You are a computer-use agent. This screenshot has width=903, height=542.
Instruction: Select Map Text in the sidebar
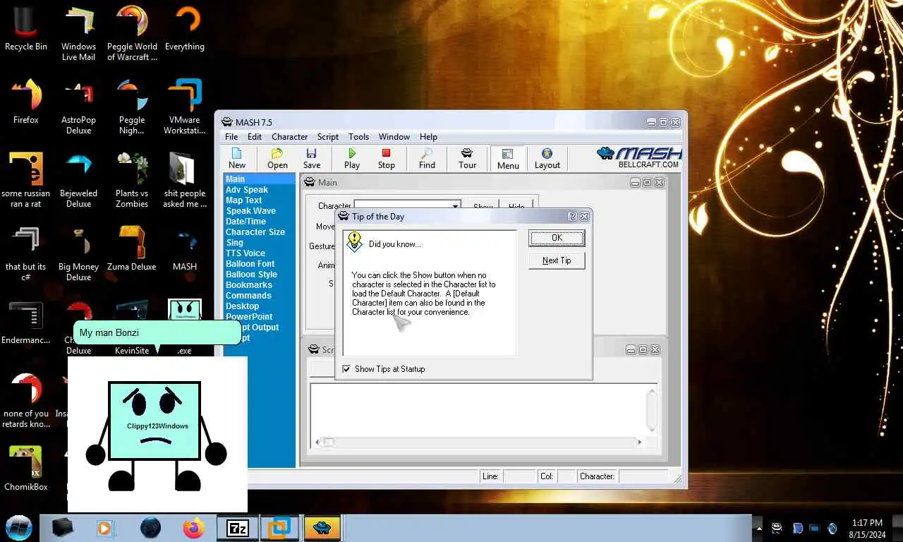[x=244, y=200]
